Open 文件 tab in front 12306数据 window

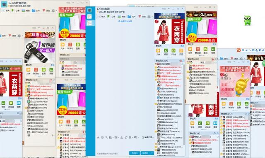coord(132,17)
